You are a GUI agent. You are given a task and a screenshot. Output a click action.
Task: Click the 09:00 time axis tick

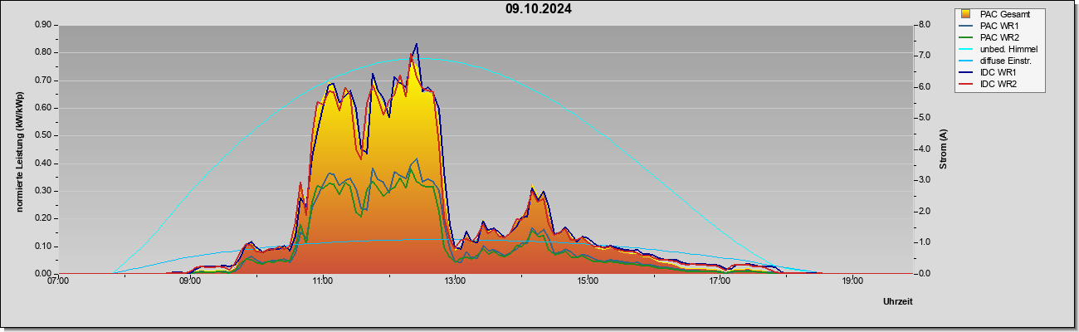point(190,281)
